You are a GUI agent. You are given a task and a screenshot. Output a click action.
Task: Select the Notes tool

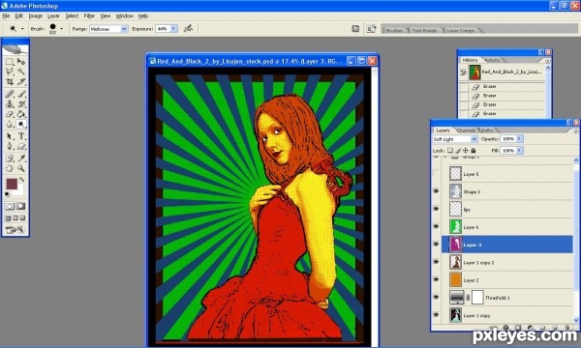[10, 159]
